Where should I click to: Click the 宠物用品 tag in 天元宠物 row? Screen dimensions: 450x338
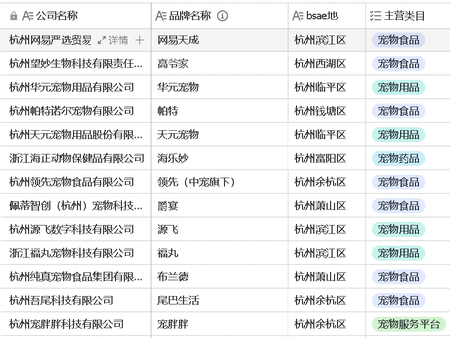398,135
